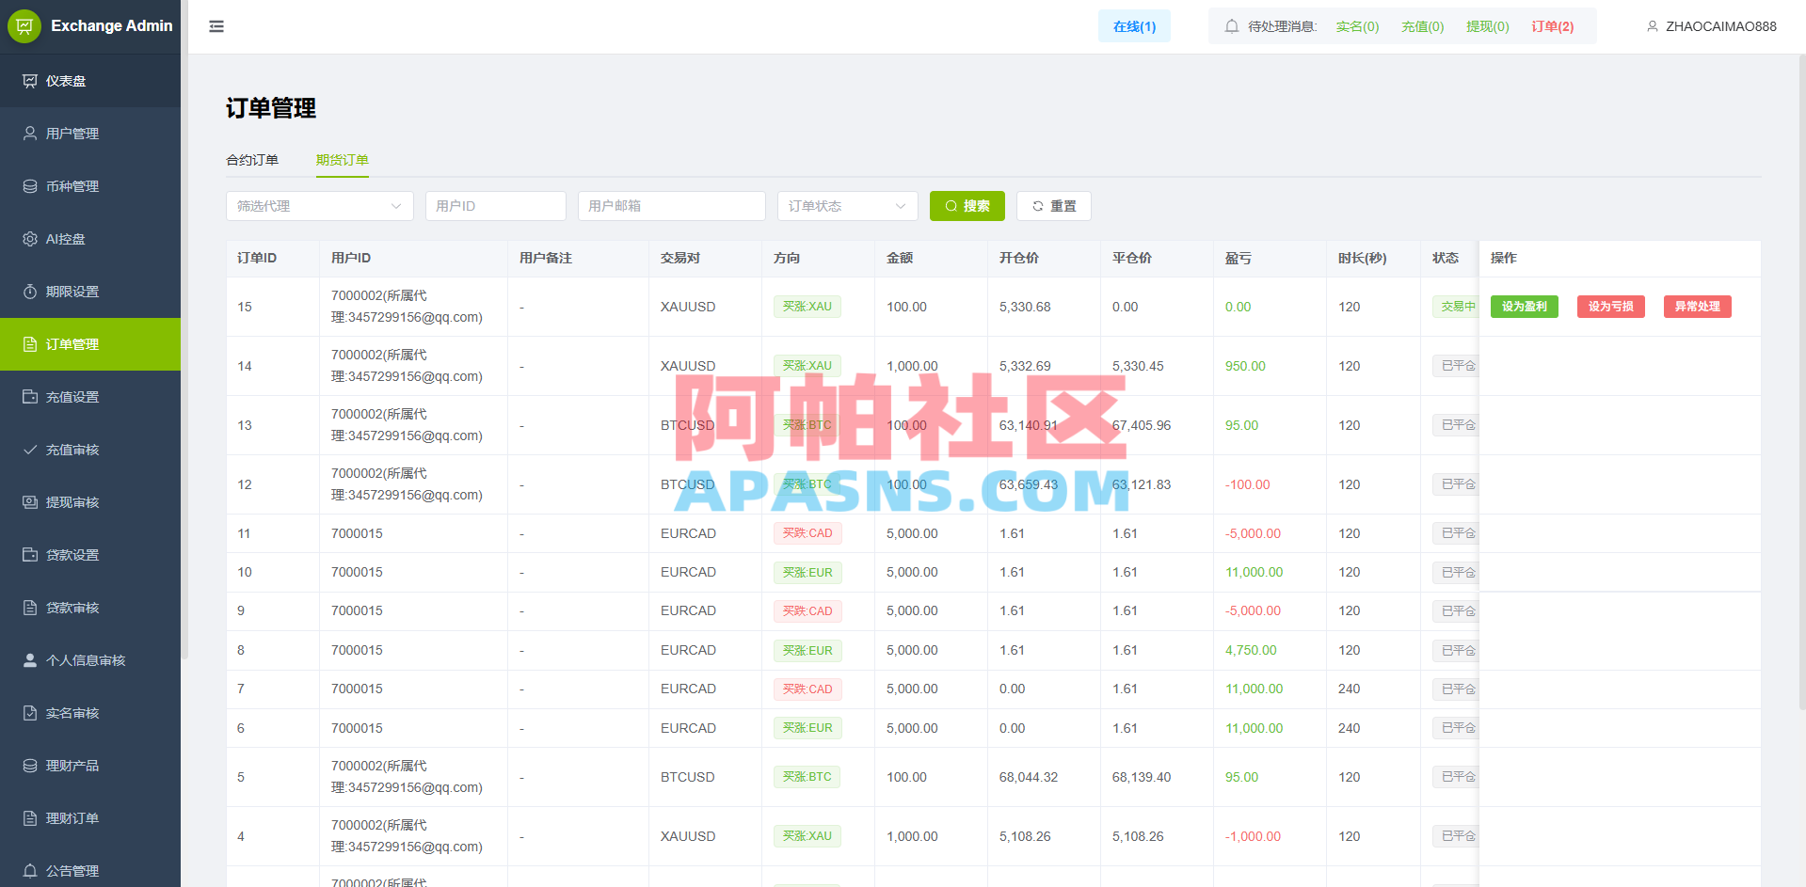Click the 重置 reset button
This screenshot has width=1806, height=887.
[1054, 206]
